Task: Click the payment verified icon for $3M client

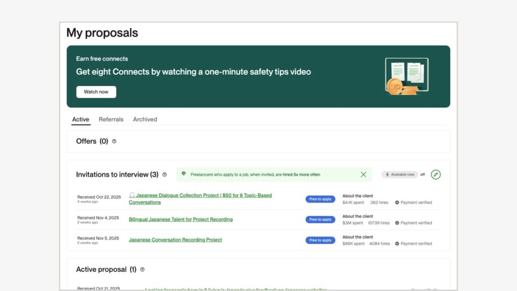Action: pos(397,223)
